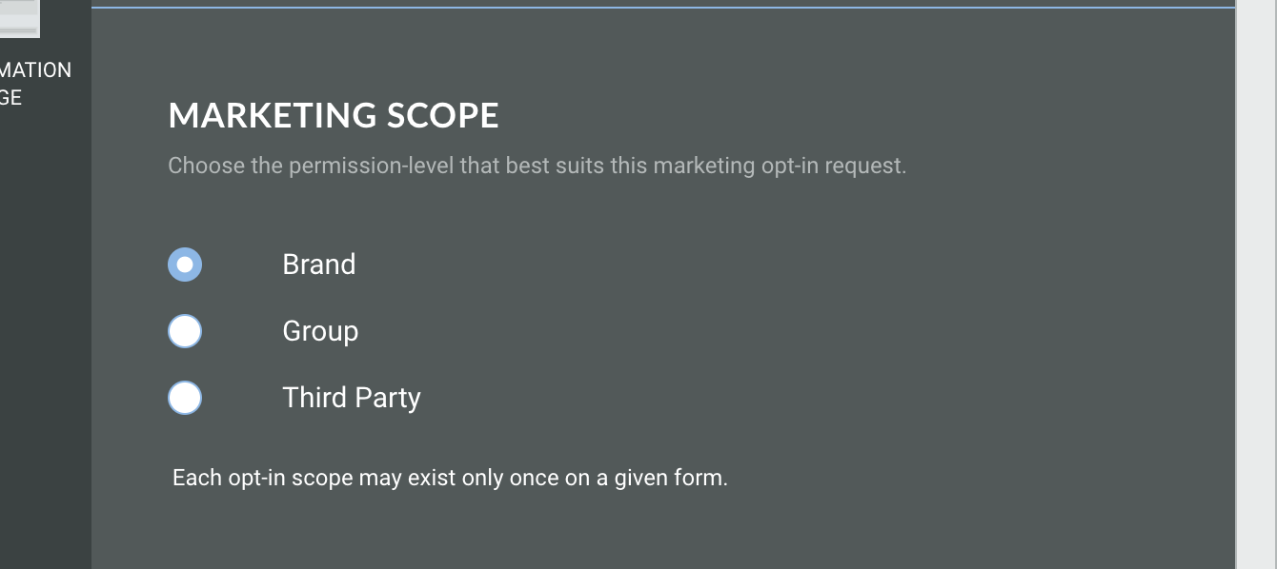Open the sidebar page thumbnail icon
Screen dimensions: 1277x569
coord(19,19)
